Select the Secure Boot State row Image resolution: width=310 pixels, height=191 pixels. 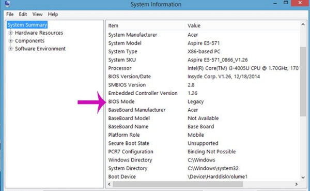coord(203,143)
